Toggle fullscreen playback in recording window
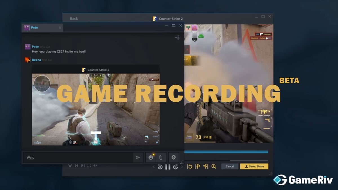Image resolution: width=338 pixels, height=190 pixels. 89,166
